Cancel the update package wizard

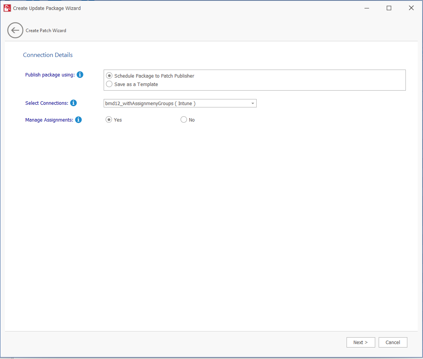pos(393,343)
